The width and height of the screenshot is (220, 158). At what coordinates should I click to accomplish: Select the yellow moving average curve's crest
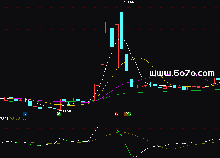pyautogui.click(x=137, y=58)
